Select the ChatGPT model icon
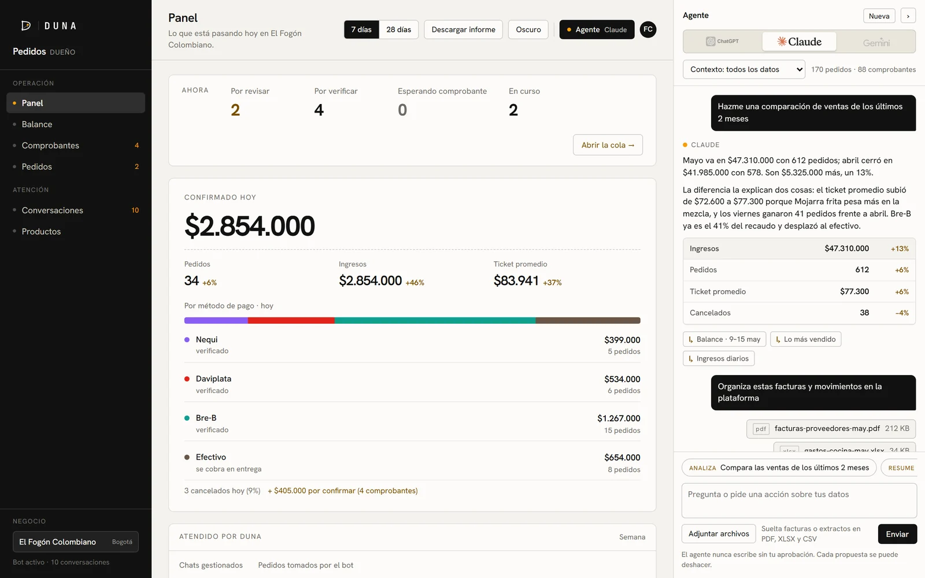This screenshot has width=925, height=578. pos(711,42)
